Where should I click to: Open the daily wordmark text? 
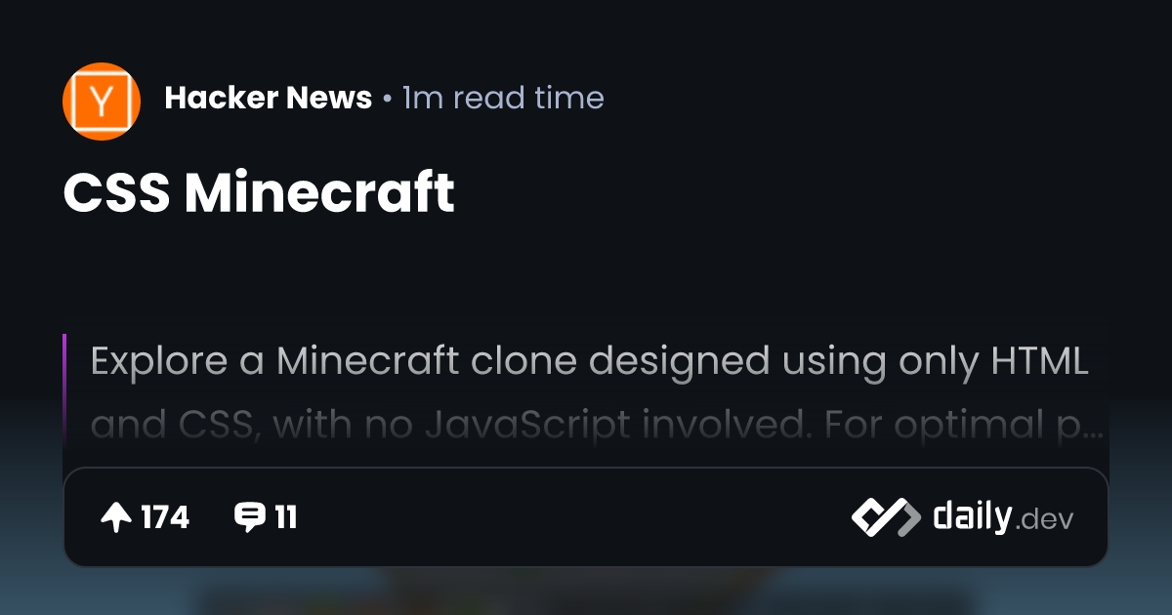coord(972,515)
